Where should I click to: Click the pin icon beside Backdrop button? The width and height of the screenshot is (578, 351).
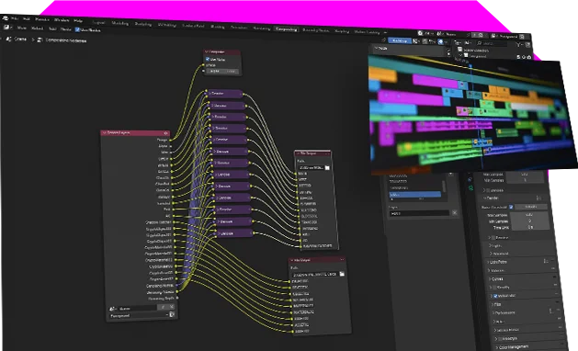pyautogui.click(x=384, y=40)
